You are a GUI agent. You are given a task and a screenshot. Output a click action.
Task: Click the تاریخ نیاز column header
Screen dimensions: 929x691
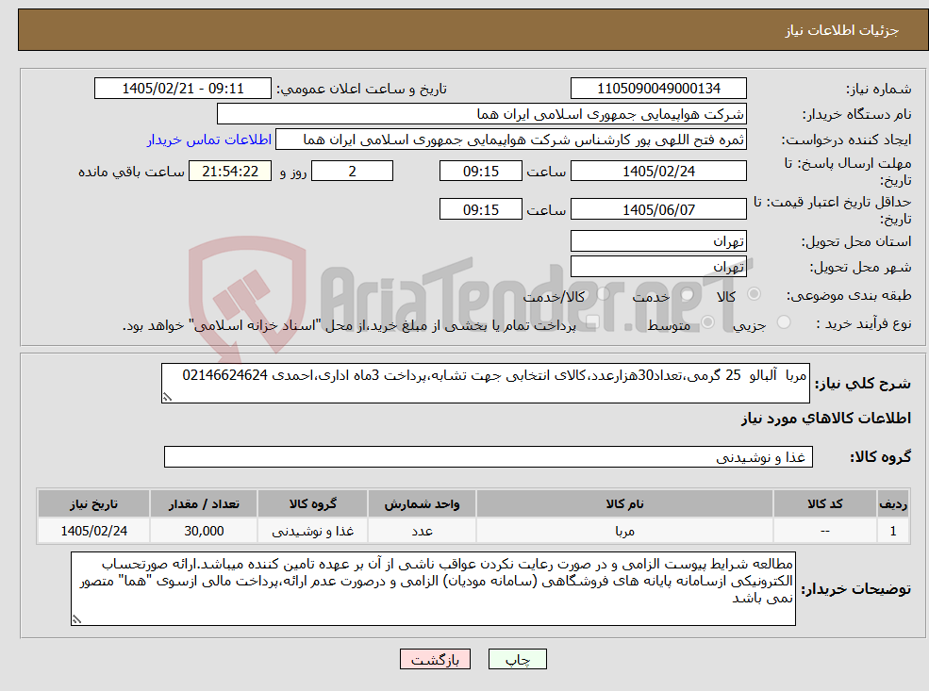click(93, 504)
